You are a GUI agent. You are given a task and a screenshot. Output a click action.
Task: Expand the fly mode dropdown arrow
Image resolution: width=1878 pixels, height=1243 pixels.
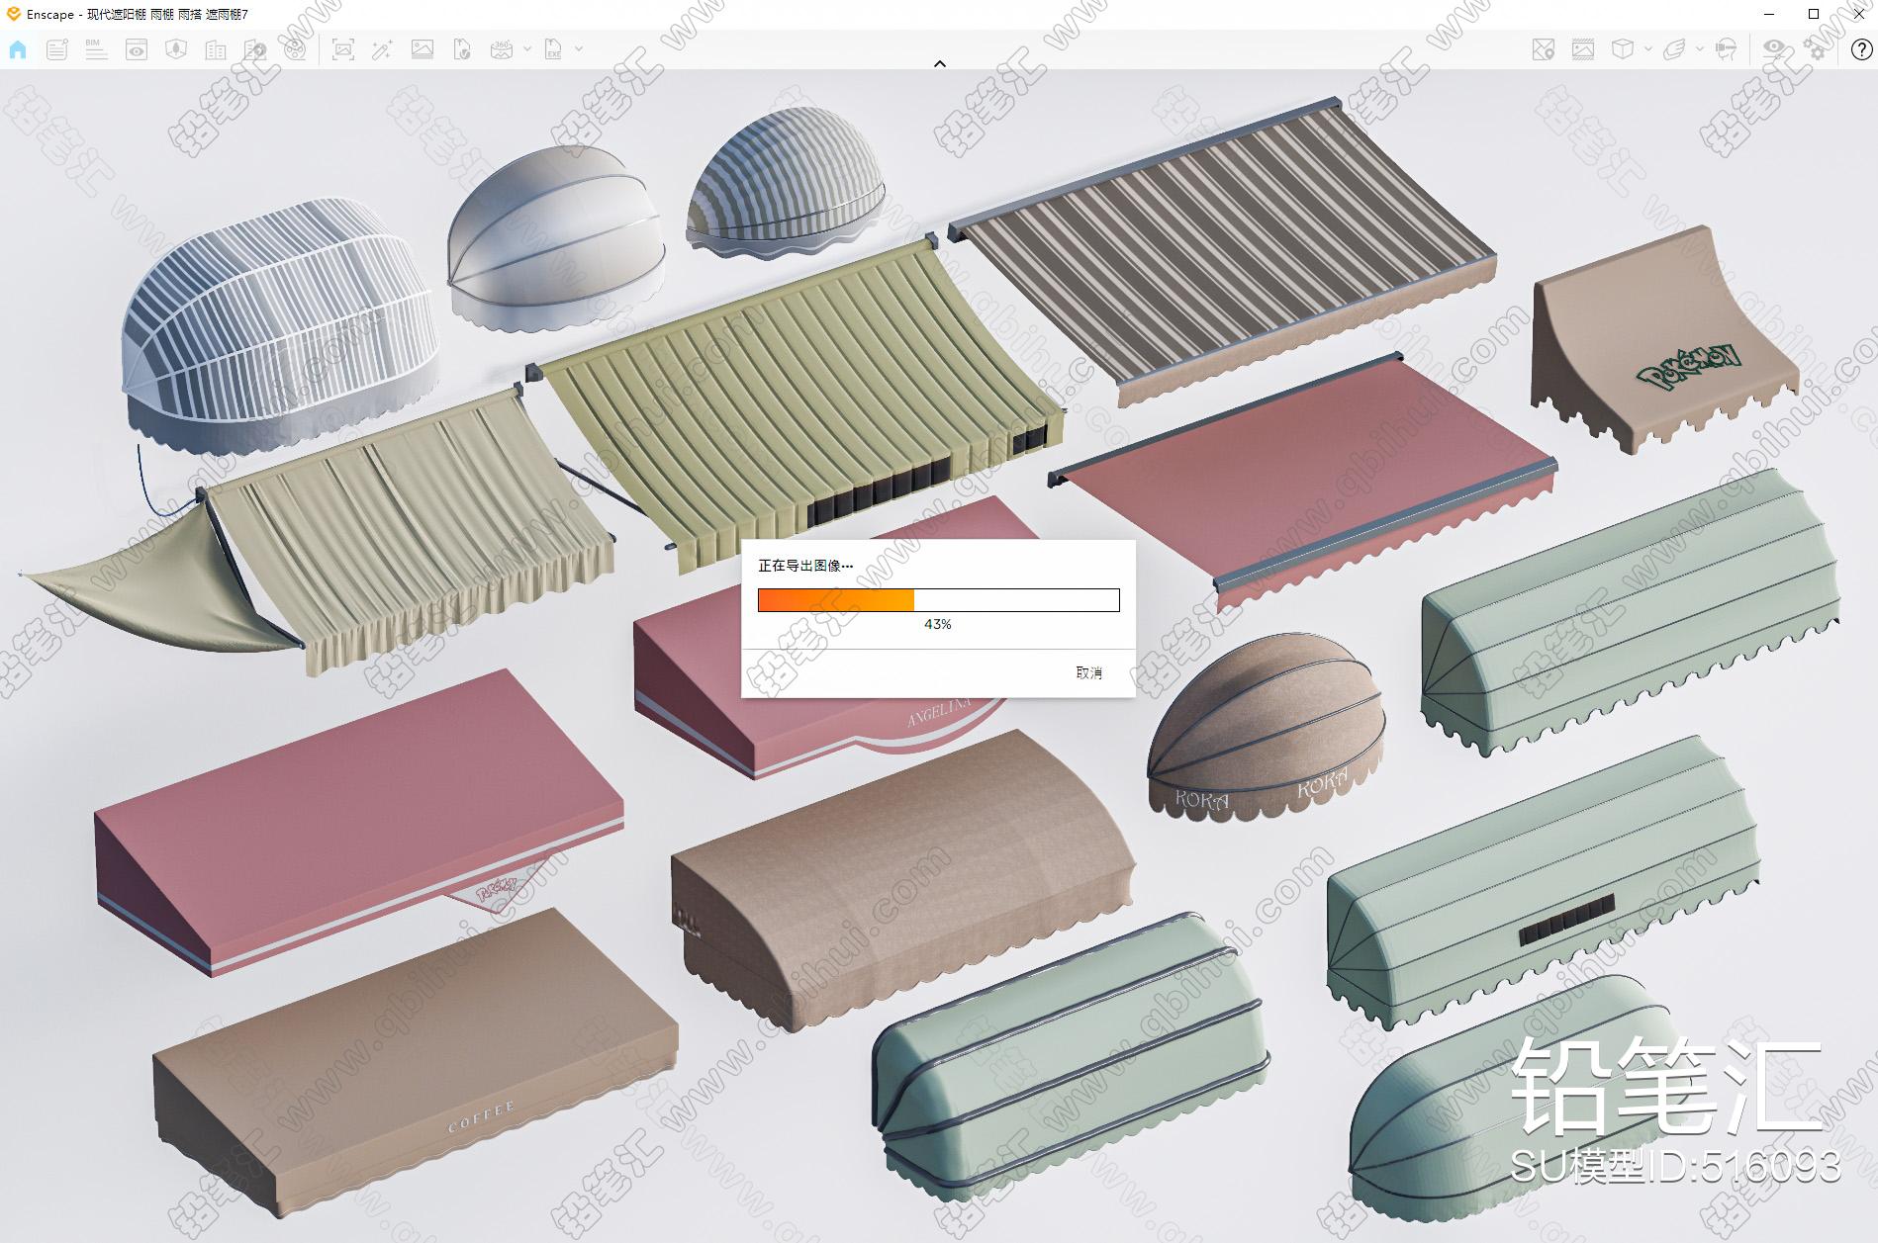coord(1700,48)
